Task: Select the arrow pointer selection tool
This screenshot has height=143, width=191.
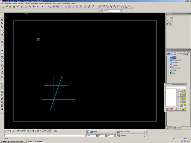Action: (49, 7)
